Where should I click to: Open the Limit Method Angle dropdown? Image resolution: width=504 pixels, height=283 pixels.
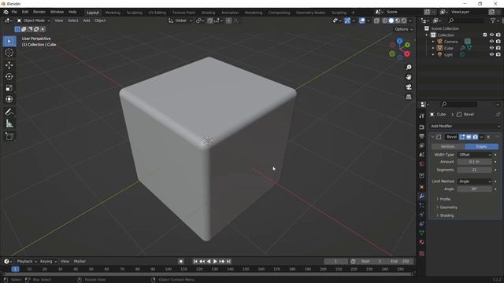[x=475, y=182]
